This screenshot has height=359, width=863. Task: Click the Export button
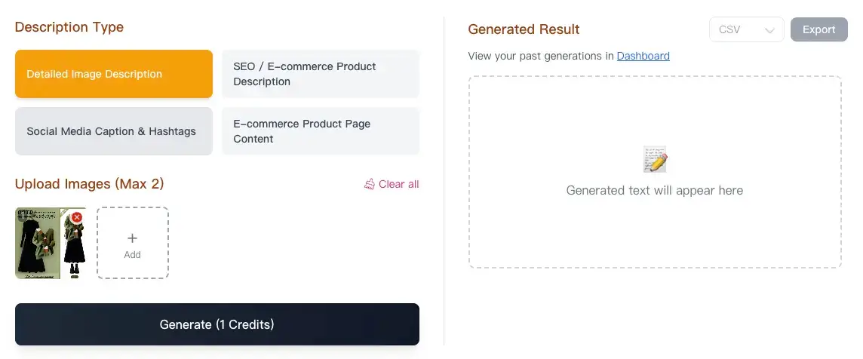(x=818, y=30)
